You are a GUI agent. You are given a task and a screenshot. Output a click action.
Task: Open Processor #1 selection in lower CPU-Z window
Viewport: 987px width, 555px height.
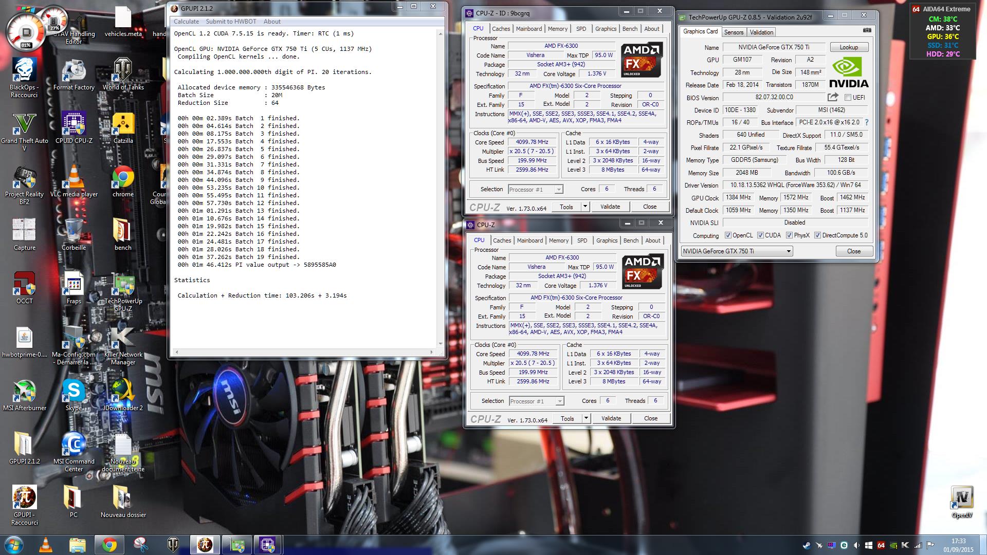536,401
